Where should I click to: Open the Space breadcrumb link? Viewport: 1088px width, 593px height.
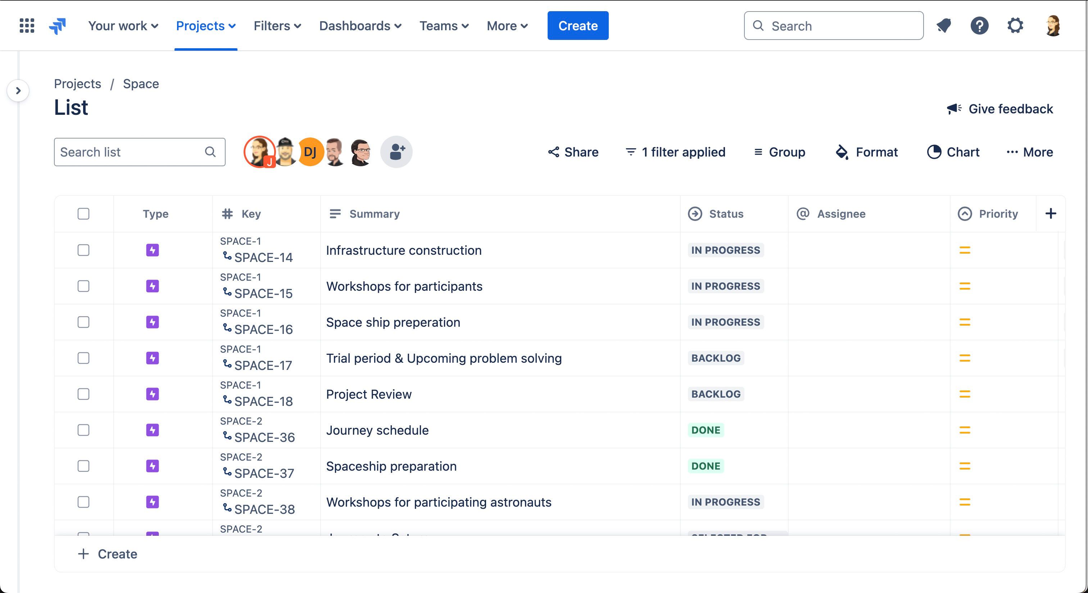tap(141, 83)
